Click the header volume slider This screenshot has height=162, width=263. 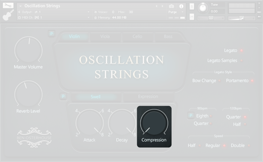point(242,18)
